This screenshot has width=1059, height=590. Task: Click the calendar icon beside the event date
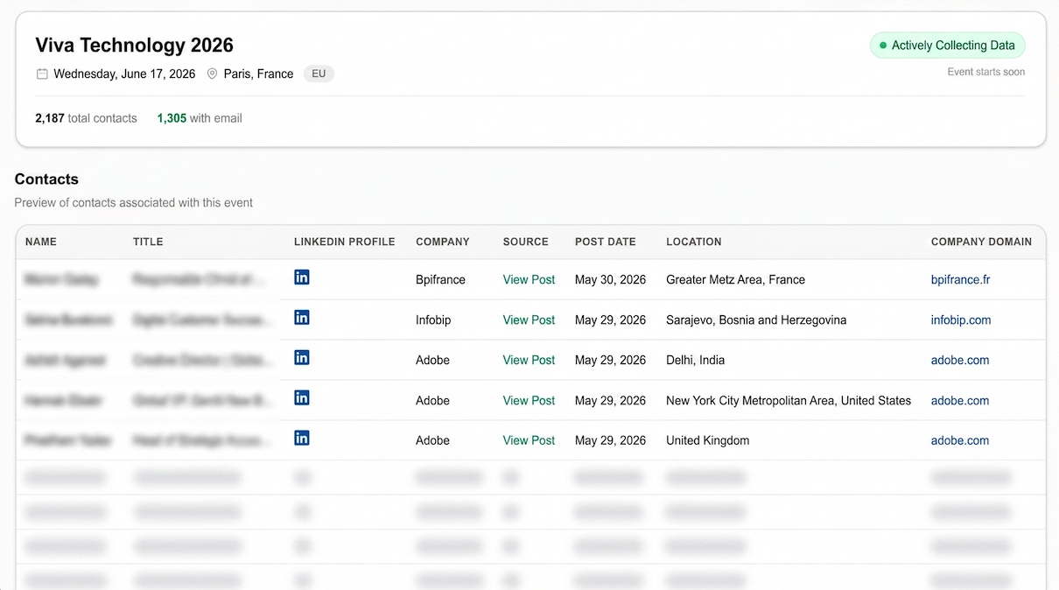pyautogui.click(x=42, y=74)
